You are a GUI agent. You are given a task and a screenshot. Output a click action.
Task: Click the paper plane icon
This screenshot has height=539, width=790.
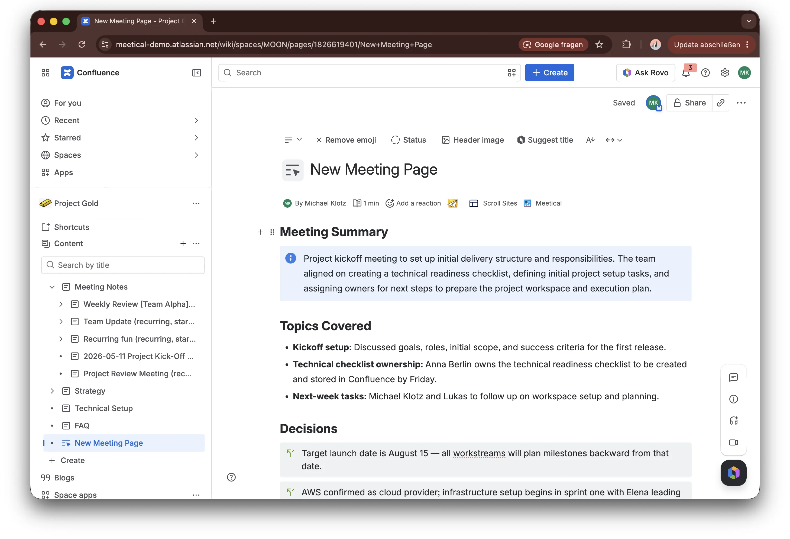[x=452, y=203]
